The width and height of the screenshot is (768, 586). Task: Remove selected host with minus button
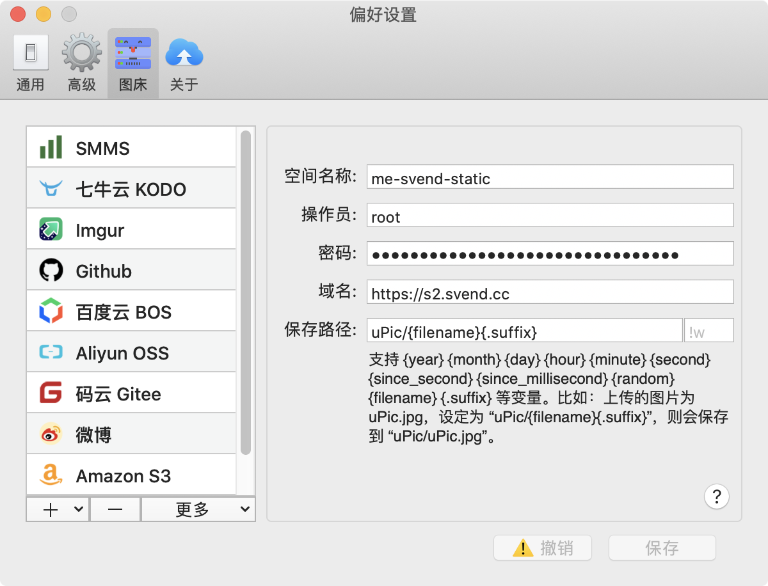click(x=115, y=509)
